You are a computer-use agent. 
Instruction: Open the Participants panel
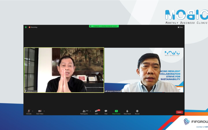click(x=84, y=112)
